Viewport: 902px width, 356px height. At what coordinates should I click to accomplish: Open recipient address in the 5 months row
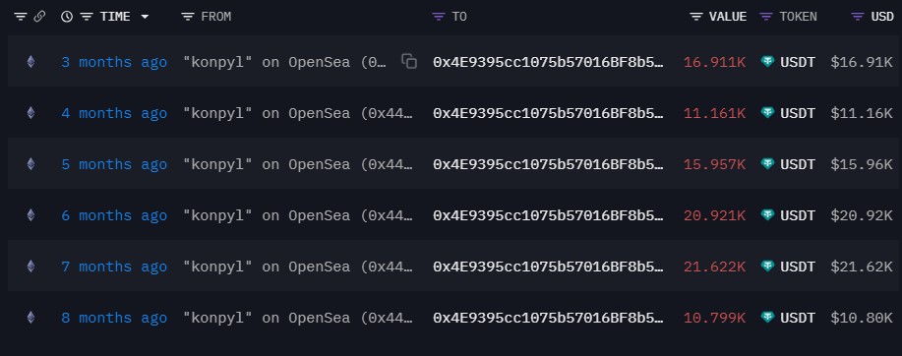(548, 164)
